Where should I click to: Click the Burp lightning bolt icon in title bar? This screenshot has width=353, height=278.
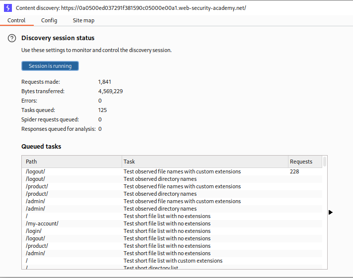point(7,8)
